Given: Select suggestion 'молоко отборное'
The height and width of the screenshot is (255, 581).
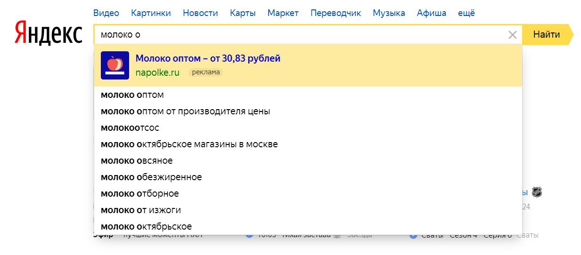Looking at the screenshot, I should pyautogui.click(x=308, y=194).
